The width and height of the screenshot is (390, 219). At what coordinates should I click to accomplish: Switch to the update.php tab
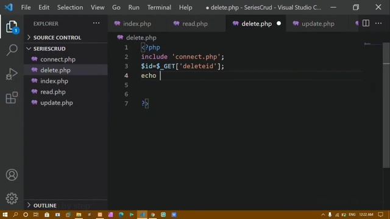point(318,24)
